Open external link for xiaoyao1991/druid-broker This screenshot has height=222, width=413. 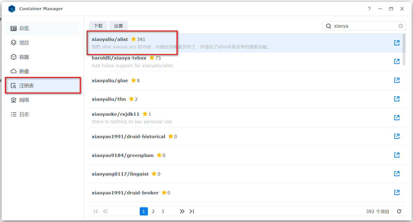[x=397, y=193]
